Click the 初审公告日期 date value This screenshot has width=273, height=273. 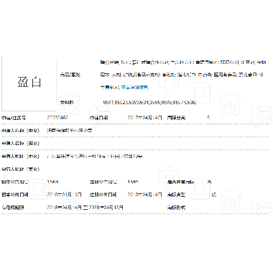(x=64, y=195)
